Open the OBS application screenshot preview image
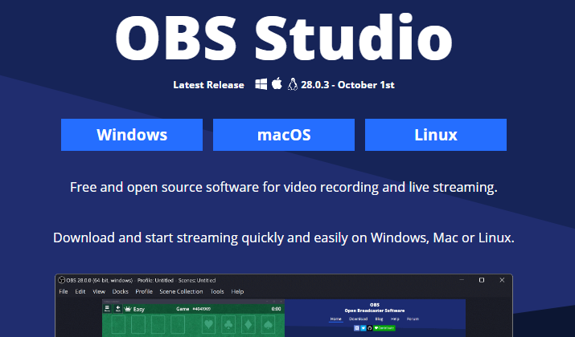Viewport: 575px width, 337px height. (x=284, y=306)
